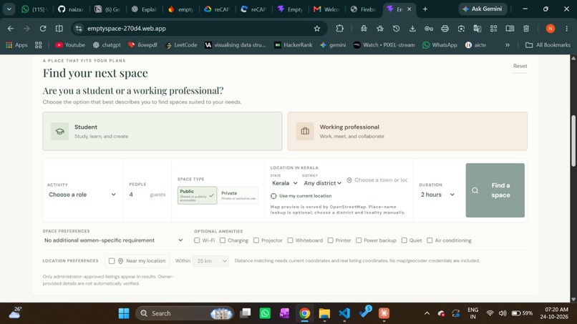
Task: Choose the Working professional card
Action: click(x=407, y=132)
